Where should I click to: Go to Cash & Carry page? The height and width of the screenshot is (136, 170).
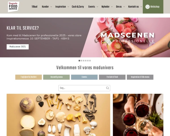tap(78, 7)
